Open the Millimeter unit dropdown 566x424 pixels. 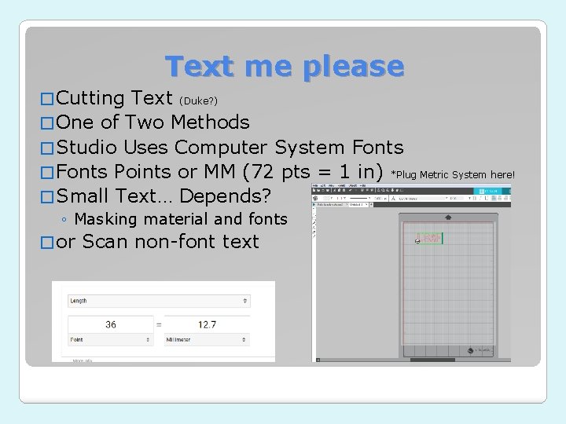point(207,340)
